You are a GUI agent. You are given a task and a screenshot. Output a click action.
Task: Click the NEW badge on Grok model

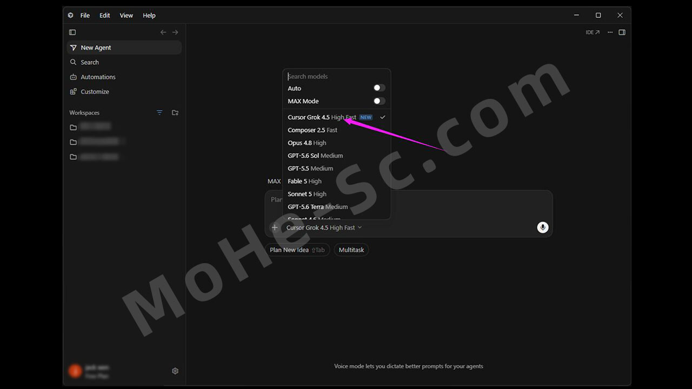366,117
